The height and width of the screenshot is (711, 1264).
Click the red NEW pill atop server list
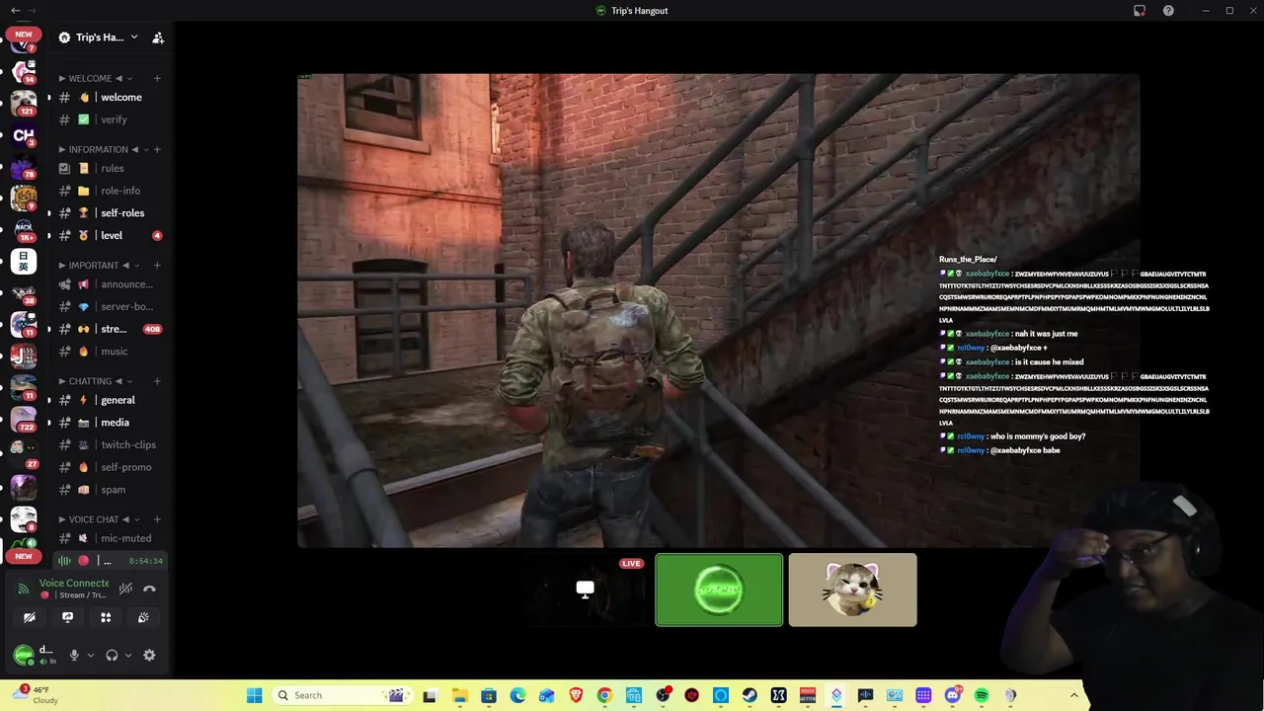[x=24, y=35]
